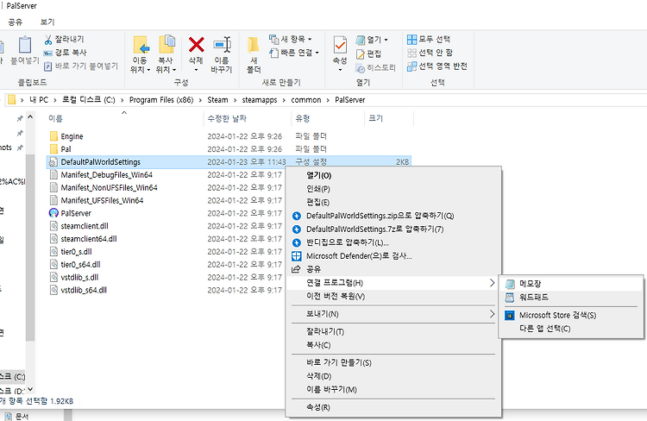
Task: Click Select none (선택 안 함)
Action: tap(430, 53)
